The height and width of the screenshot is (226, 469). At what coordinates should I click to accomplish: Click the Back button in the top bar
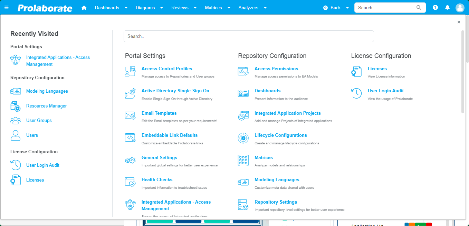pos(332,8)
